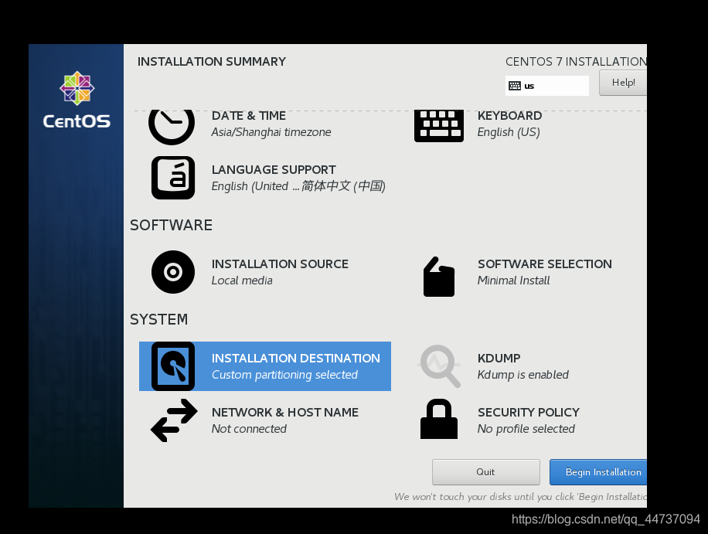This screenshot has width=708, height=534.
Task: Click the Help! button
Action: click(x=623, y=83)
